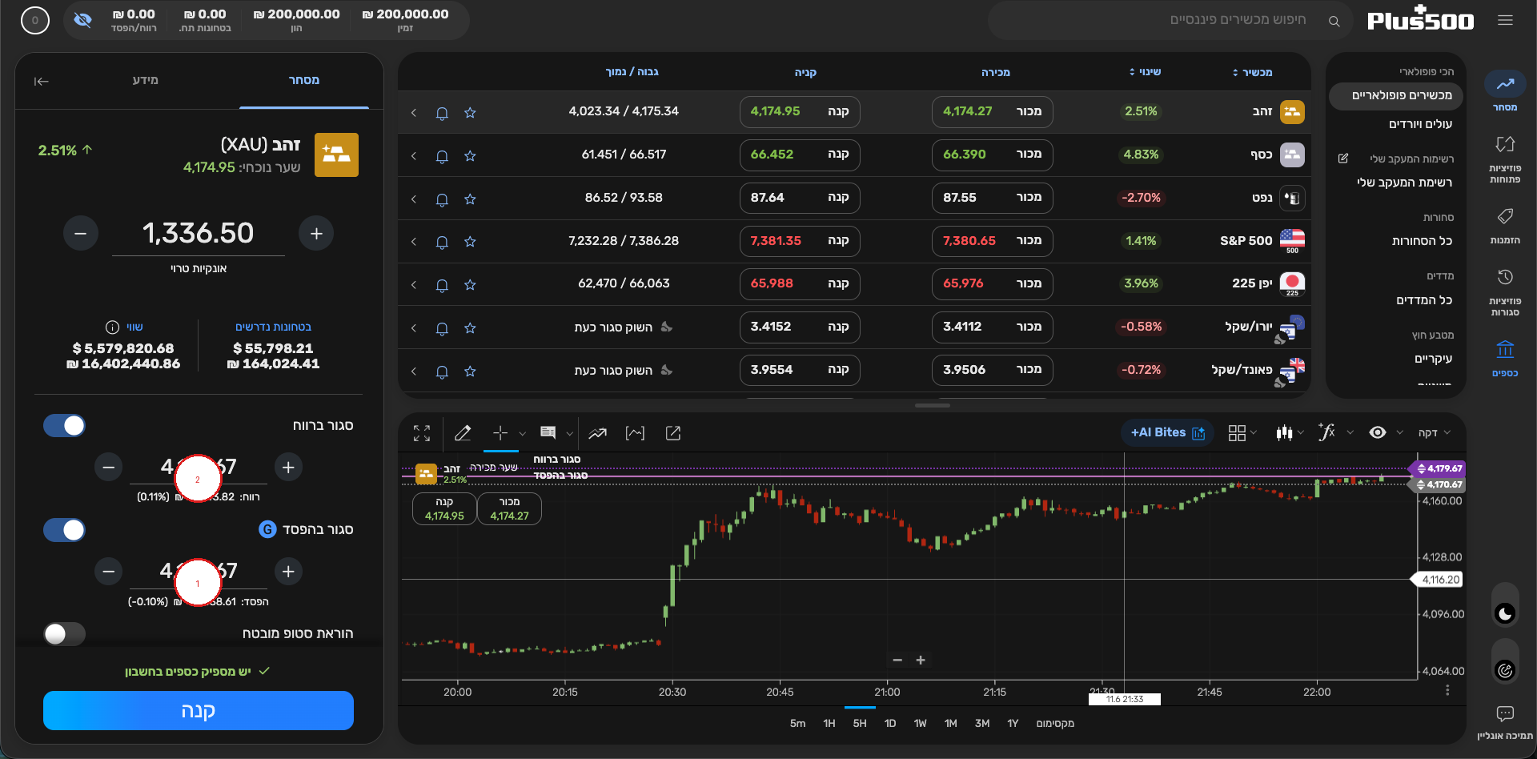Select the pencil drawing tool in chart toolbar
This screenshot has width=1537, height=759.
tap(463, 433)
